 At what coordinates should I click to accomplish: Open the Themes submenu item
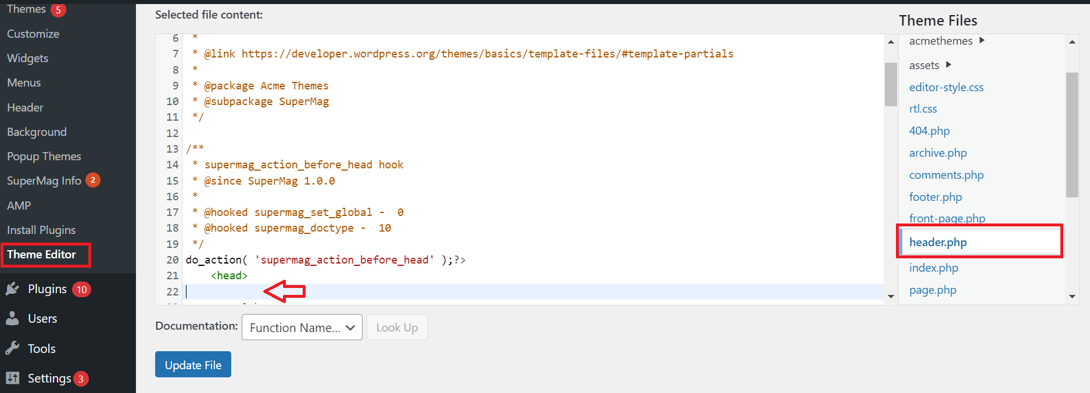pyautogui.click(x=26, y=9)
